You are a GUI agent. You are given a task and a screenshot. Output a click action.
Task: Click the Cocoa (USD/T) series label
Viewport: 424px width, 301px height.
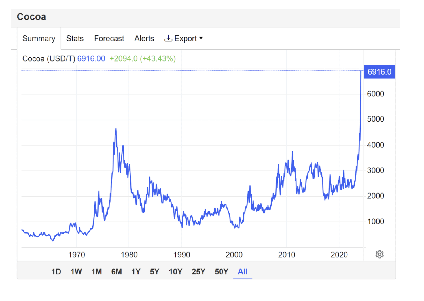[49, 59]
